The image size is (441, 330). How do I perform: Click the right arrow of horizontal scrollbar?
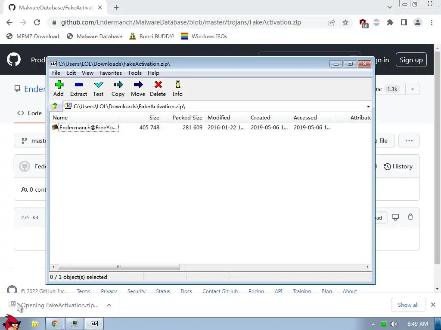pos(367,267)
